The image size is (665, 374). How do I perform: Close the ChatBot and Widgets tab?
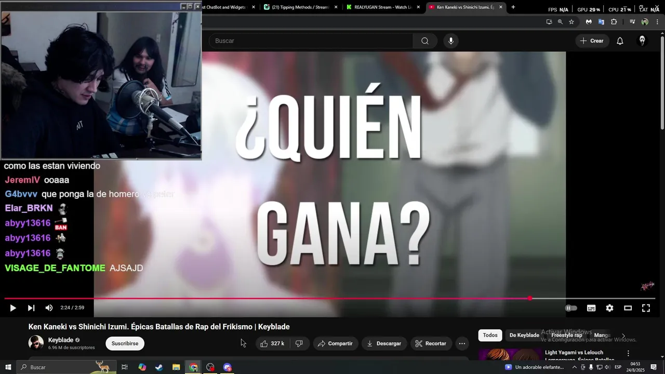254,7
